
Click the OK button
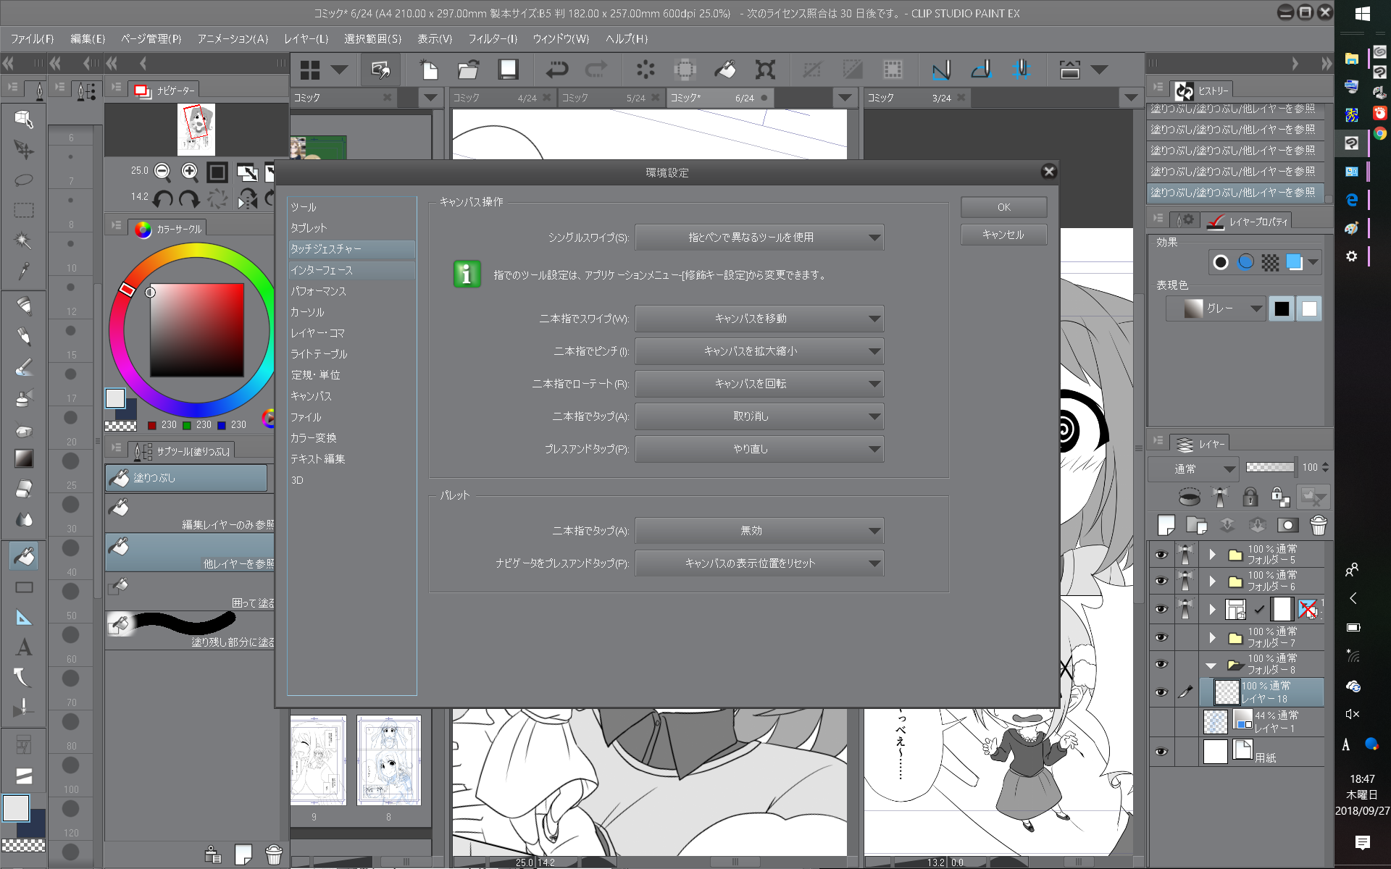point(1003,207)
